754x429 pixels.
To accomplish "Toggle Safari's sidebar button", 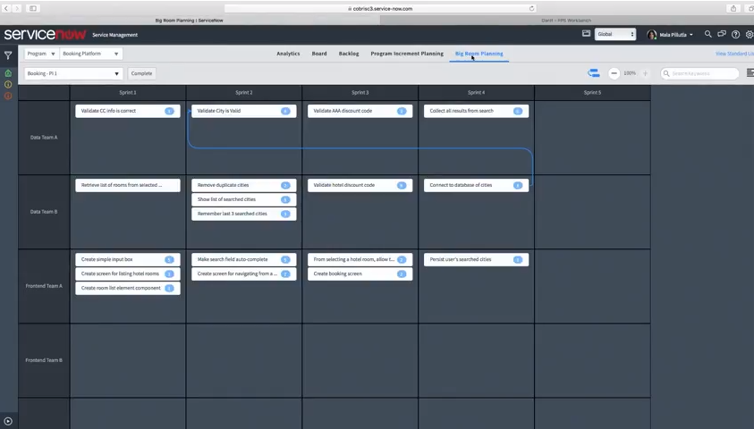I will (x=33, y=8).
